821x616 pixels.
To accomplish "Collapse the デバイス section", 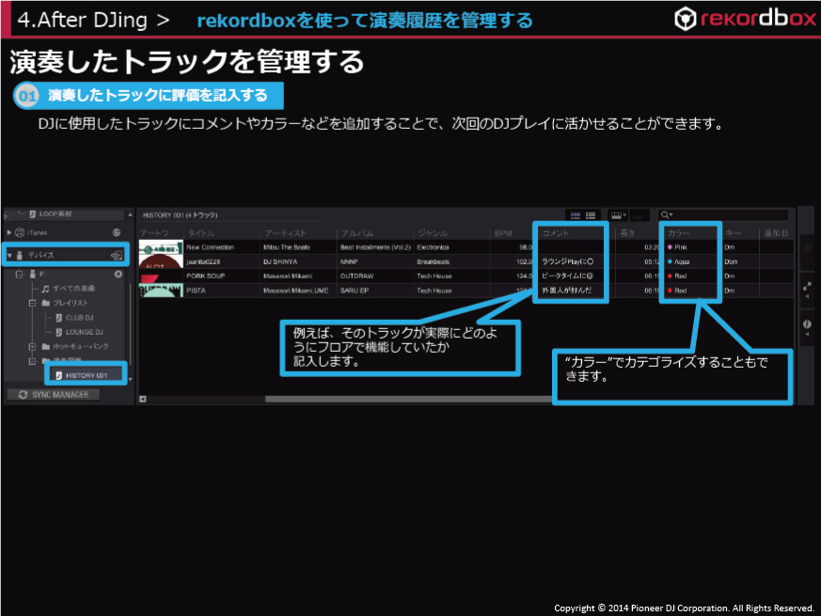I will pos(9,255).
